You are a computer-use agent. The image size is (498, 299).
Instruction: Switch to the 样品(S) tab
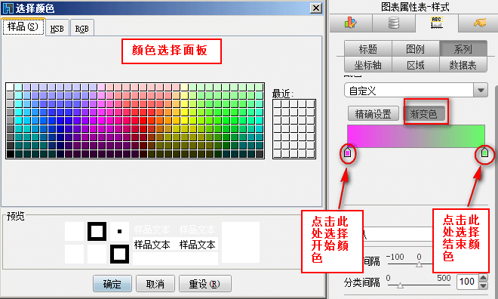click(x=23, y=27)
